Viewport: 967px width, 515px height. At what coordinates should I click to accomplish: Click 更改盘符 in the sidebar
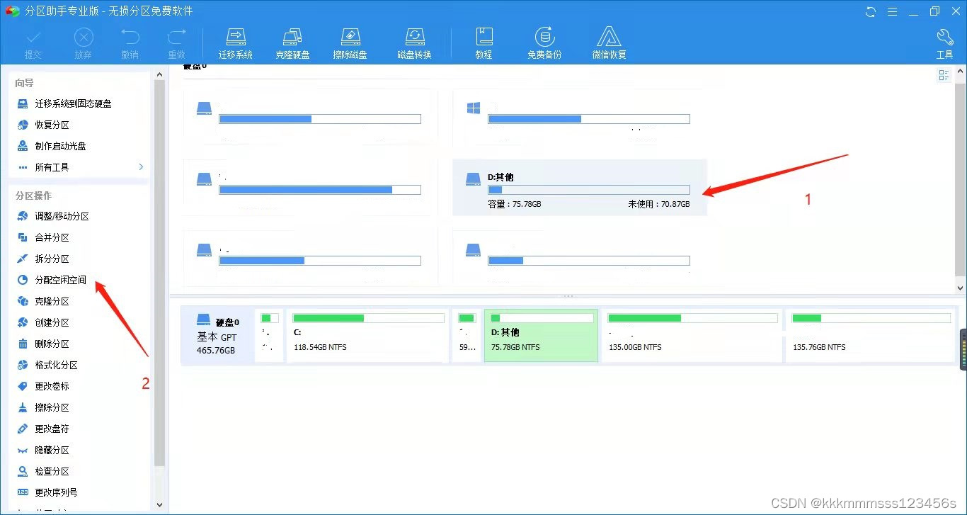(52, 429)
